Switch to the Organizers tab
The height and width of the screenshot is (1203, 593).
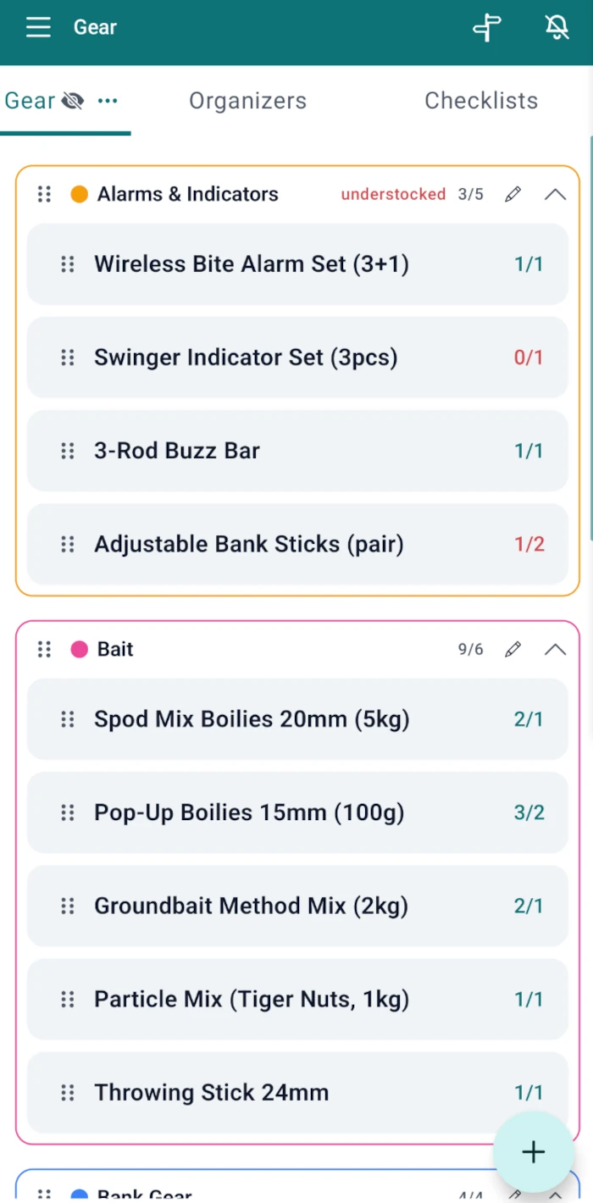click(247, 101)
